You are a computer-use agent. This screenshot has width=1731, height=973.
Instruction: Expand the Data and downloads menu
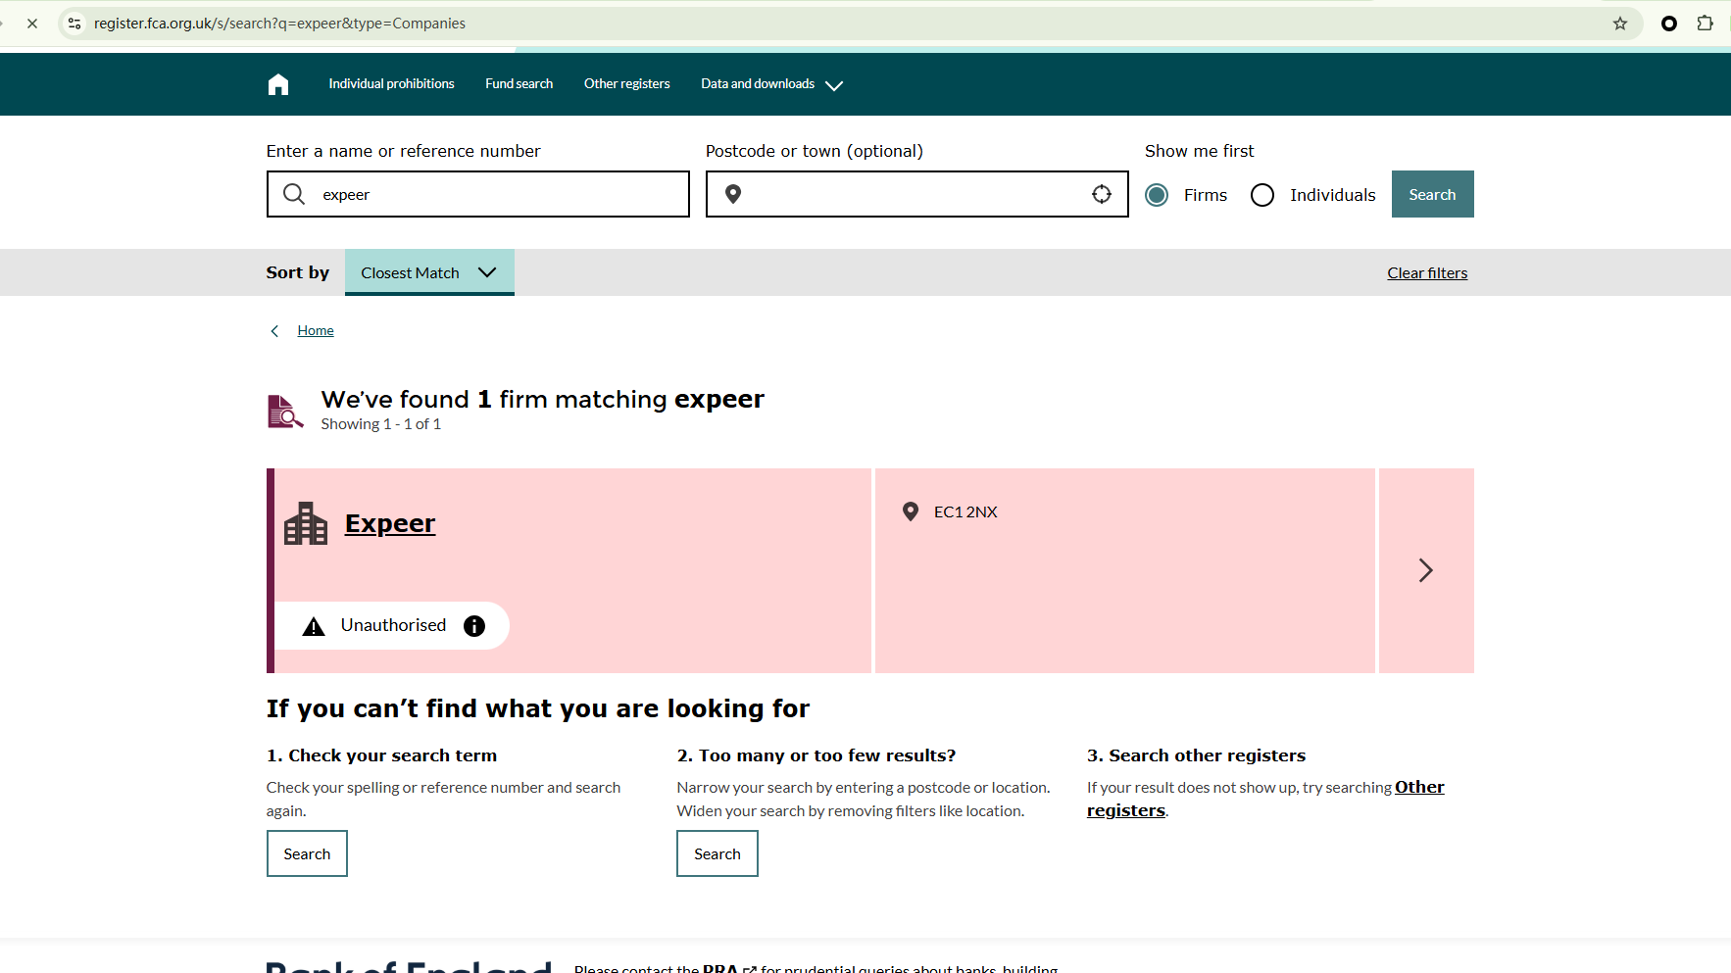(x=771, y=84)
